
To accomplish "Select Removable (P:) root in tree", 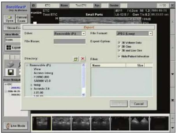I will click(40, 65).
